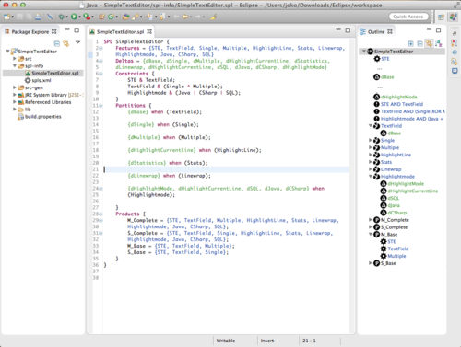Toggle Link with Editor in Outline

pos(429,43)
